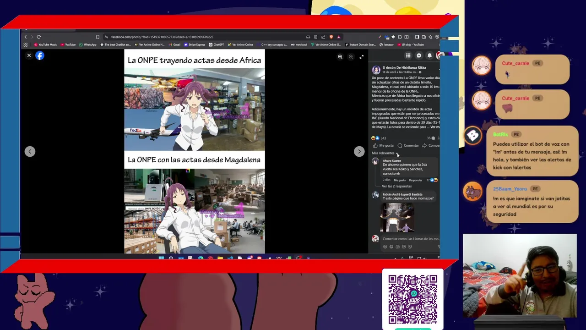Open the YouTube bookmark
Screen dimensions: 586x330
click(x=68, y=44)
